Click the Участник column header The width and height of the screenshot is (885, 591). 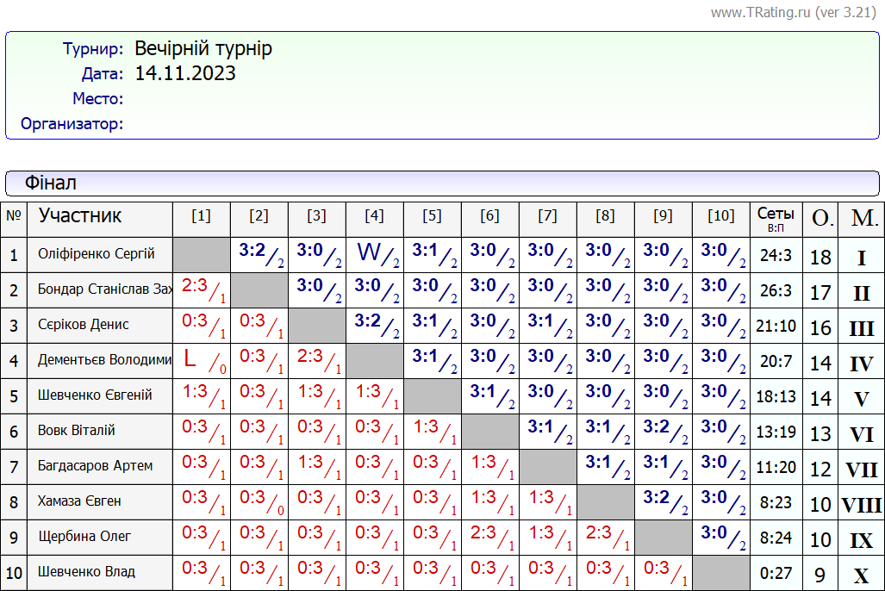point(80,215)
